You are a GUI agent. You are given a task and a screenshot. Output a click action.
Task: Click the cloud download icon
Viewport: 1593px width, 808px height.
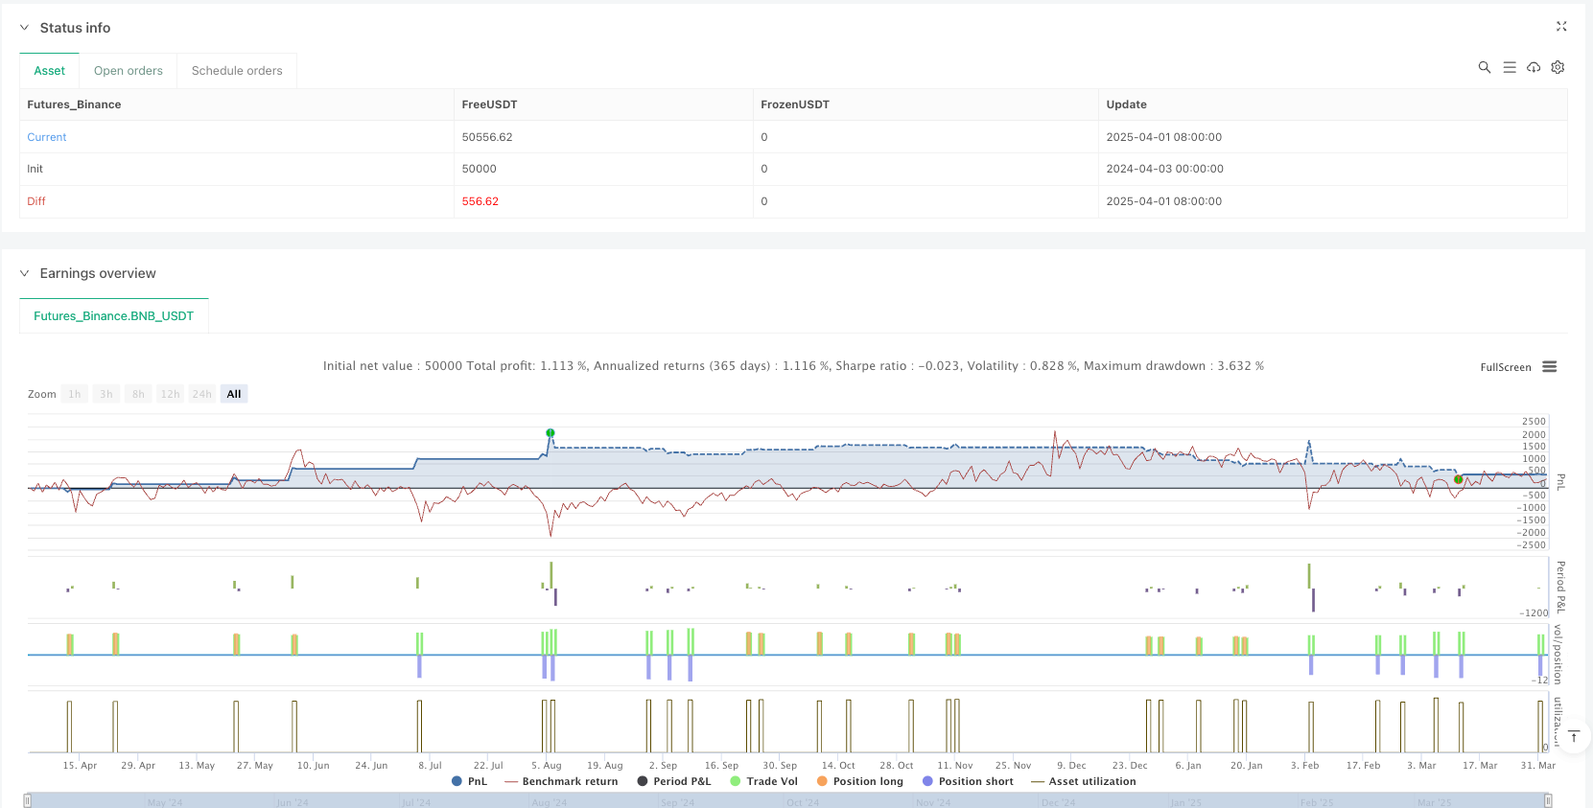coord(1534,67)
